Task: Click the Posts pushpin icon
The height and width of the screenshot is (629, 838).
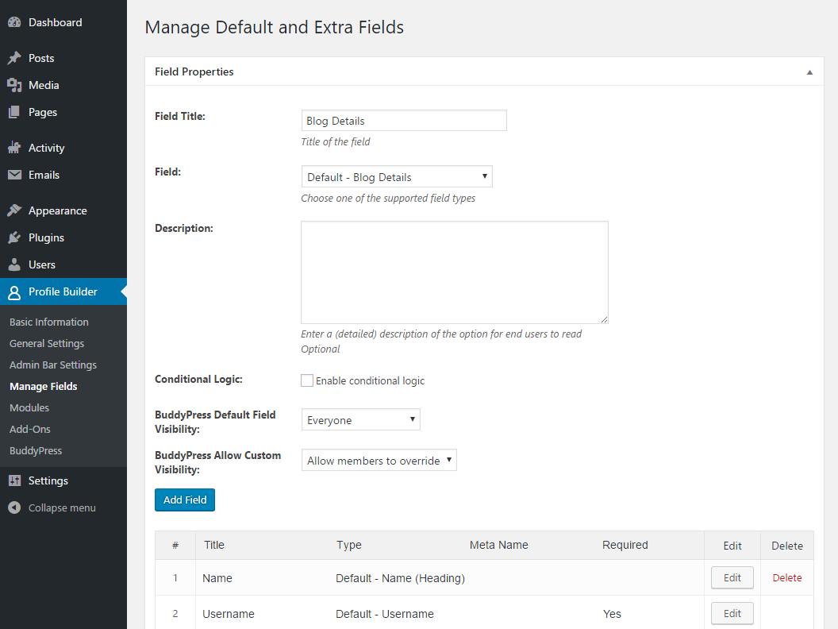Action: 14,58
